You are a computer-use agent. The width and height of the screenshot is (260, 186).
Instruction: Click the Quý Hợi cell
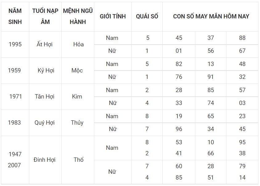[44, 122]
